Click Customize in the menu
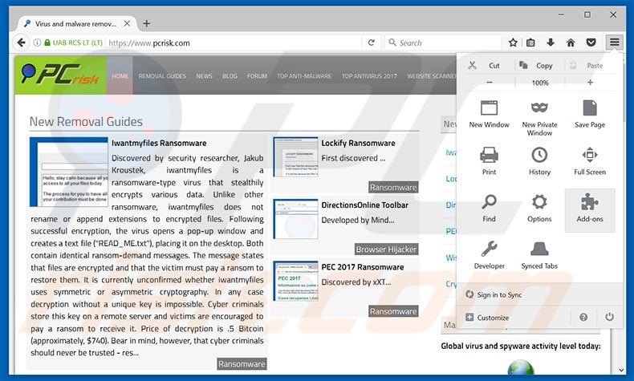 click(x=487, y=318)
